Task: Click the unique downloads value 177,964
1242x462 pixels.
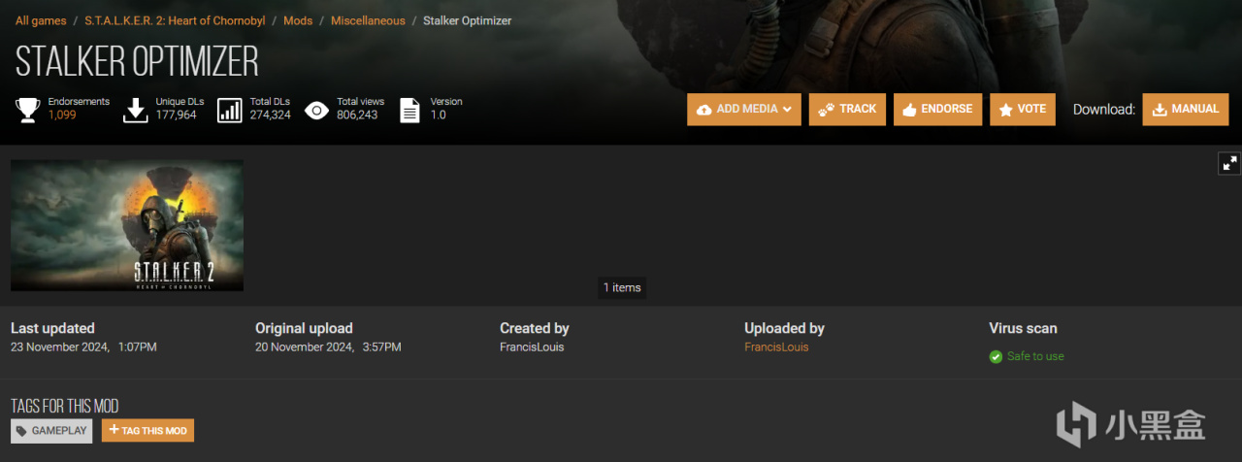Action: [x=177, y=115]
